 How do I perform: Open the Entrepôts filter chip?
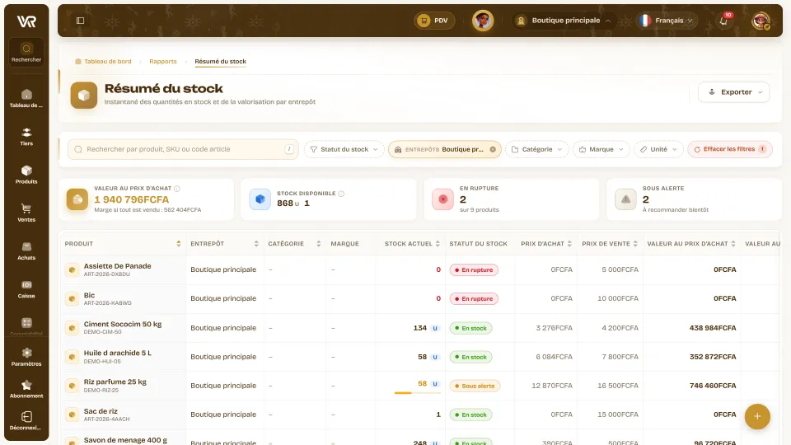(x=439, y=149)
